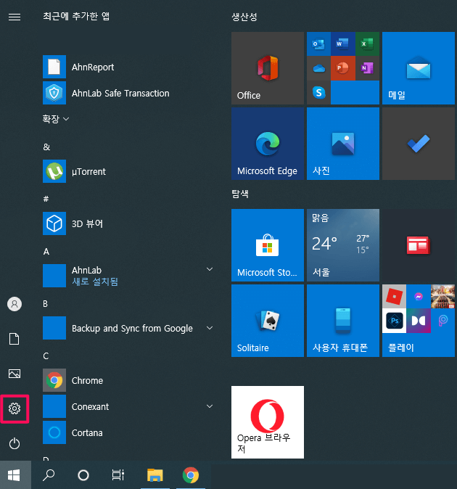Launch AhnLab Safe Transaction
Viewport: 457px width, 489px height.
128,93
